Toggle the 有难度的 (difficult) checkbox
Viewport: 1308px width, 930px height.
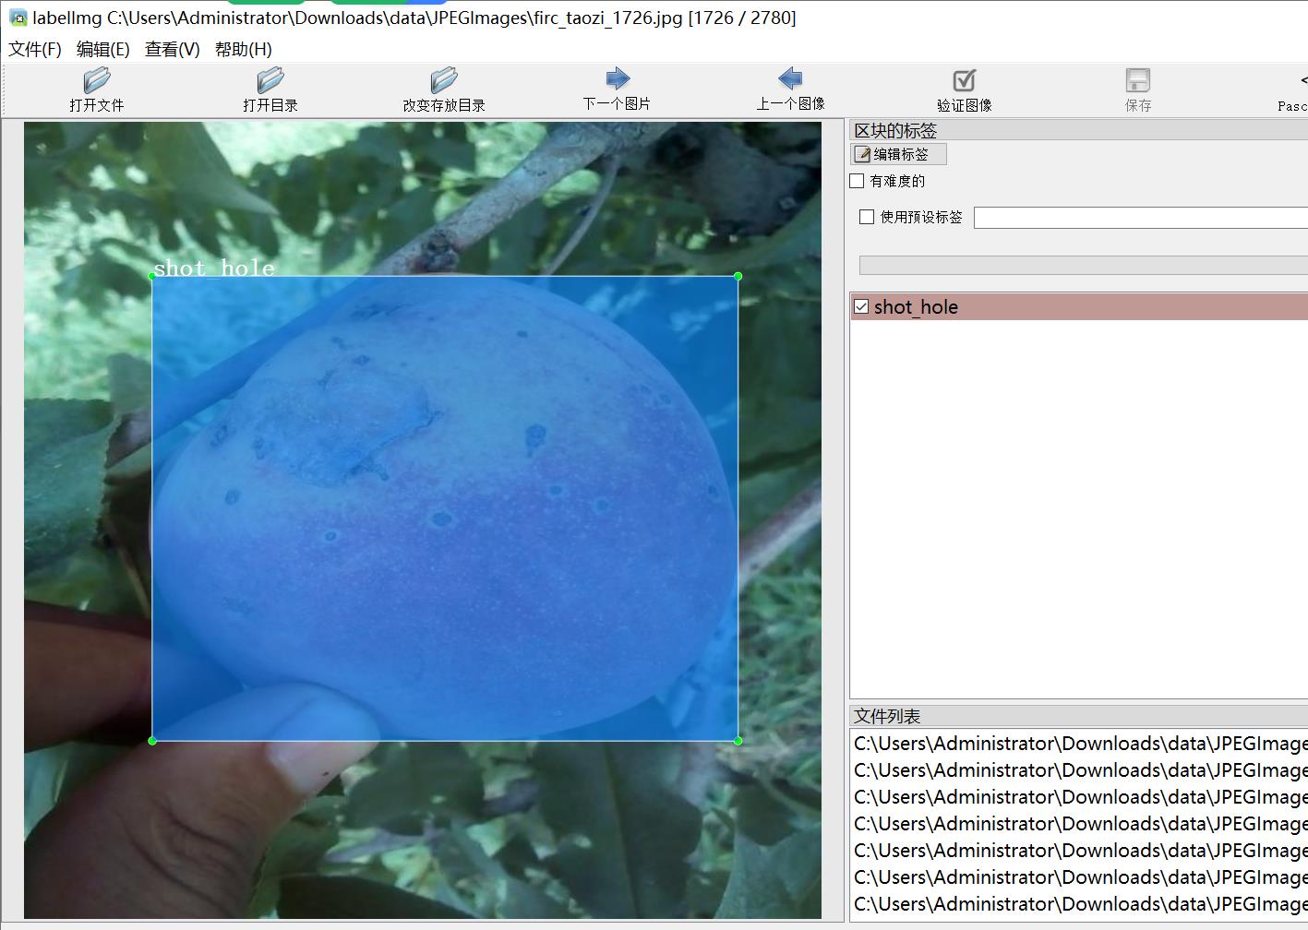[x=857, y=181]
